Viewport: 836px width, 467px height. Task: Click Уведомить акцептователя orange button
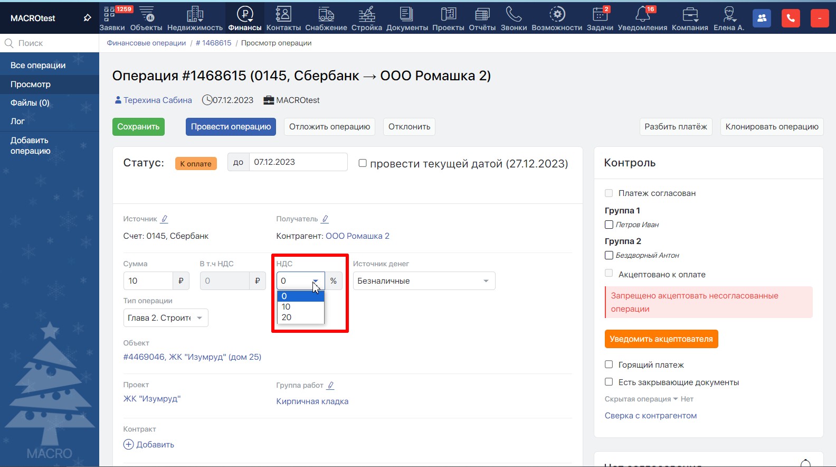click(661, 339)
